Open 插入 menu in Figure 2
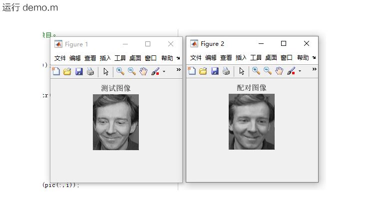368x200 pixels. coord(241,57)
